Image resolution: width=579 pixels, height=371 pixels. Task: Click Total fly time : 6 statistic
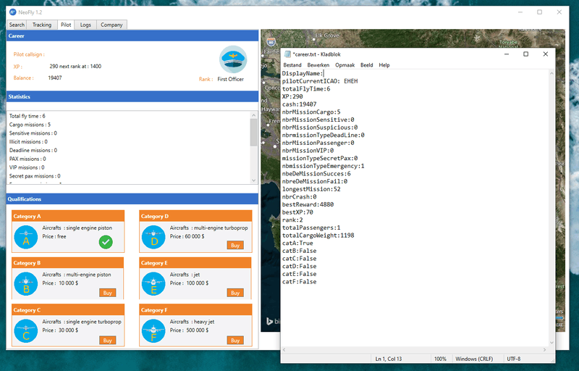pyautogui.click(x=28, y=116)
